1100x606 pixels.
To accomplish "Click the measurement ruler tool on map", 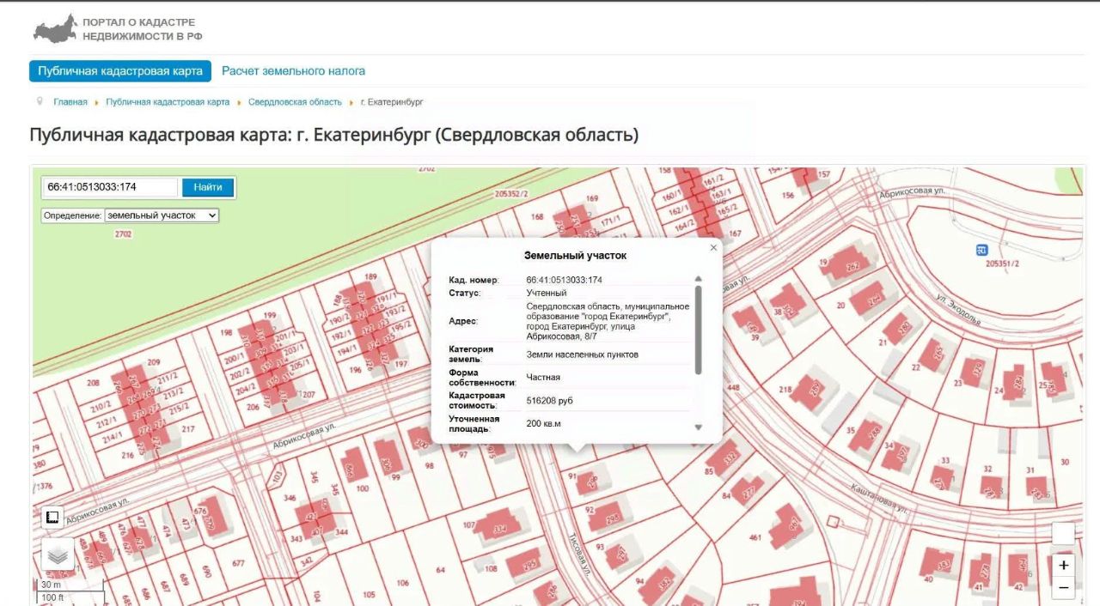I will click(x=52, y=518).
